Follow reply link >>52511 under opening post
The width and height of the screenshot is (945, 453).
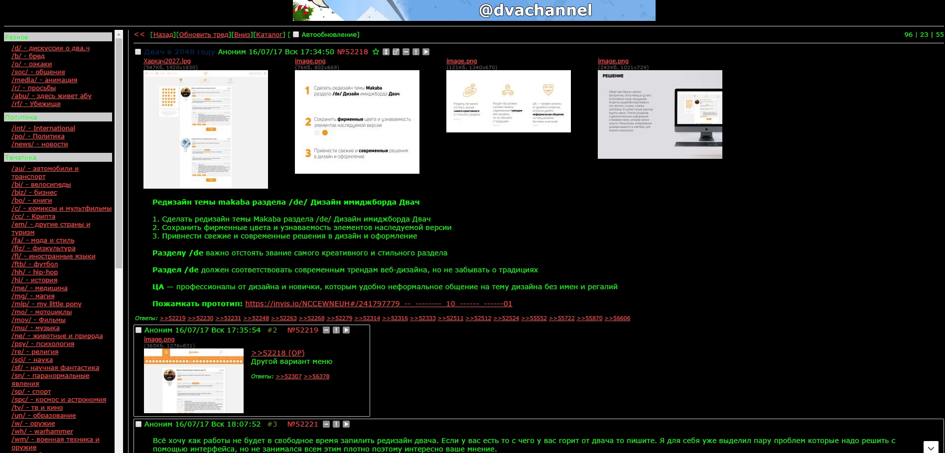tap(450, 318)
